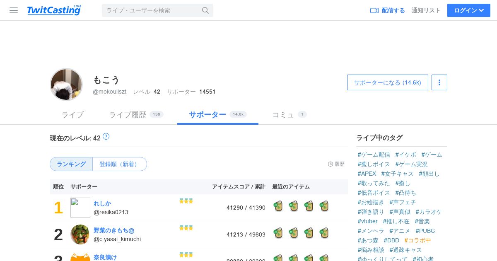Switch to the ライブ履歴 tab
The width and height of the screenshot is (497, 261).
[x=136, y=115]
